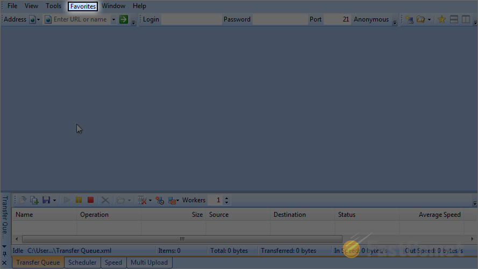478x269 pixels.
Task: Open the File menu
Action: click(x=12, y=6)
